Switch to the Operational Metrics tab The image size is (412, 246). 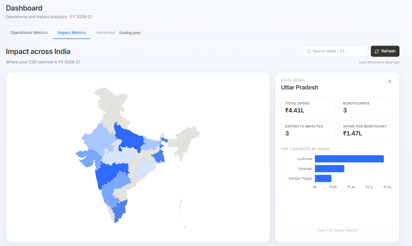click(x=29, y=33)
